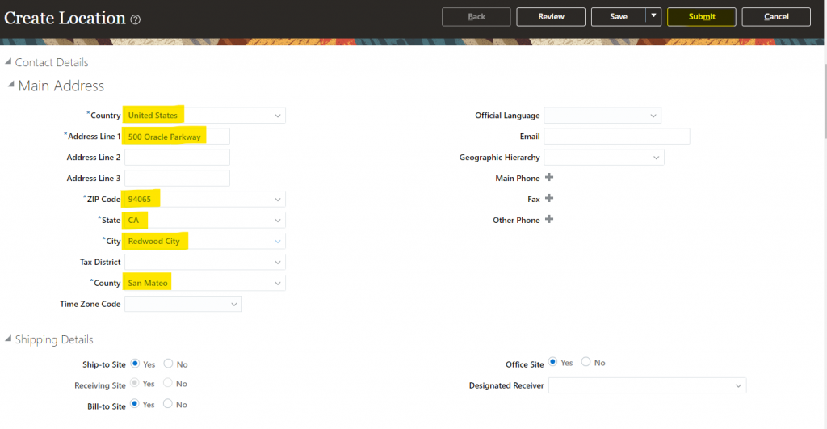Click the help icon beside Create Location
Viewport: 827px width, 429px height.
[136, 19]
